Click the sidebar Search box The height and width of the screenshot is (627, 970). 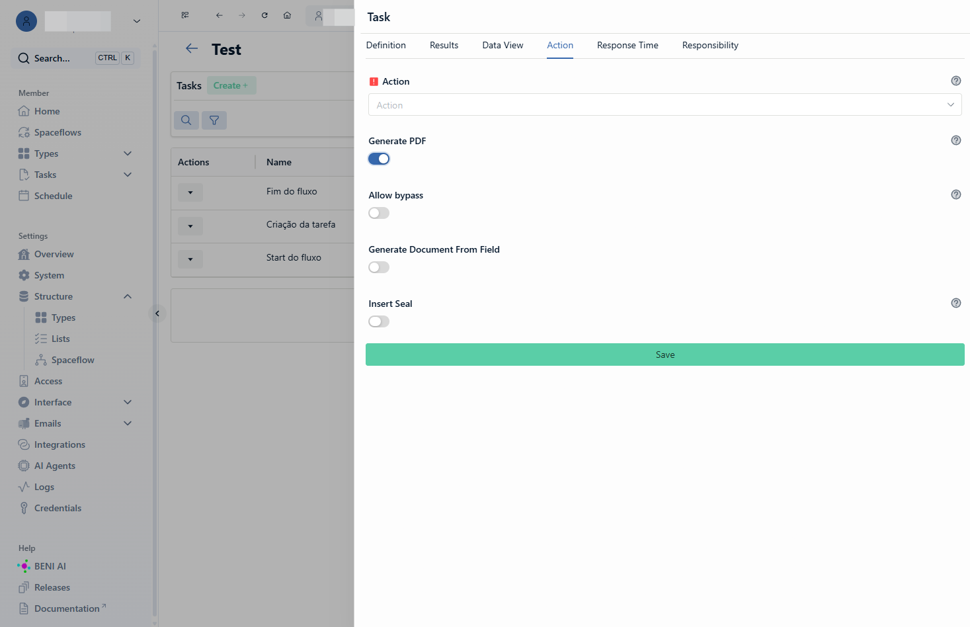point(76,58)
